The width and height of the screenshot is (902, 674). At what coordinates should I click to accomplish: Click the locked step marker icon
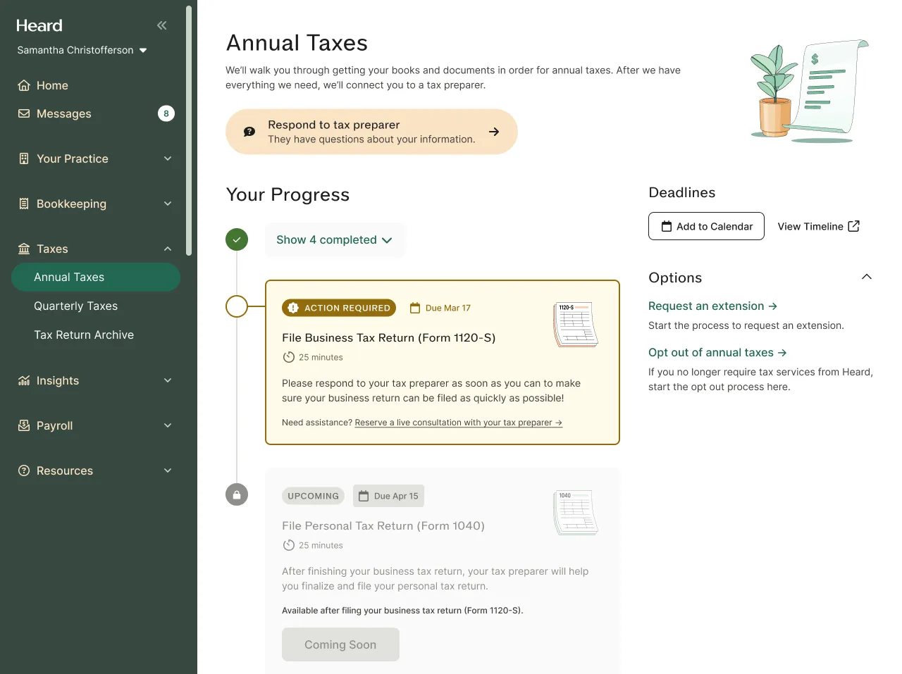pos(237,494)
